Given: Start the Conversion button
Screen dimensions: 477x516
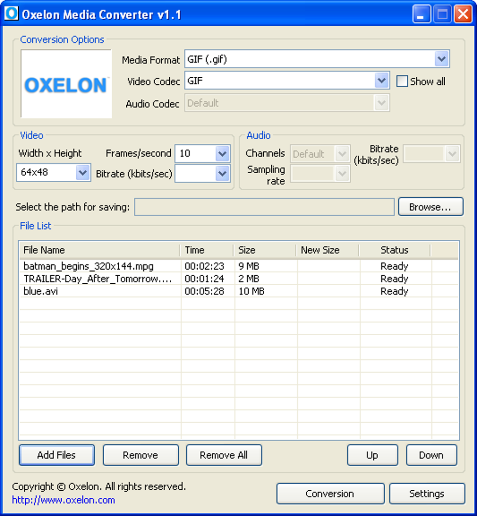Looking at the screenshot, I should pyautogui.click(x=330, y=494).
